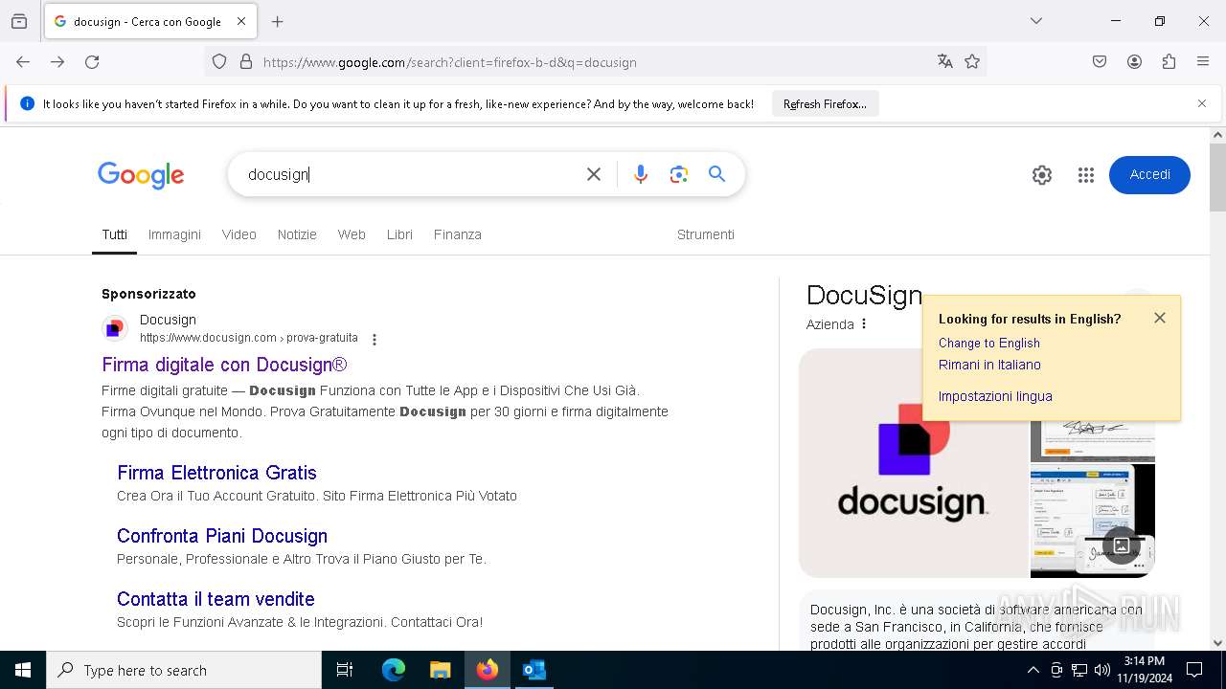Launch Microsoft Edge from taskbar
The image size is (1226, 689).
point(394,670)
